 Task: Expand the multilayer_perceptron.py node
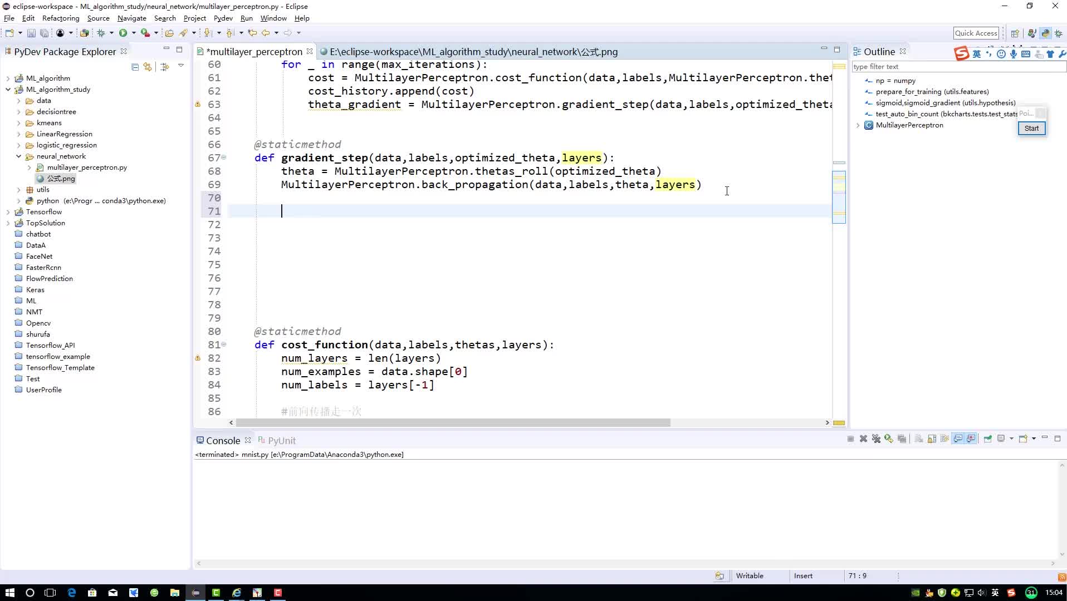tap(29, 168)
